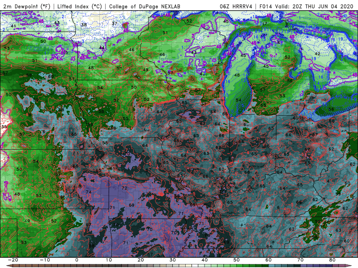Click the 37 dewpoint value on the map
This screenshot has width=358, height=268.
pos(115,23)
